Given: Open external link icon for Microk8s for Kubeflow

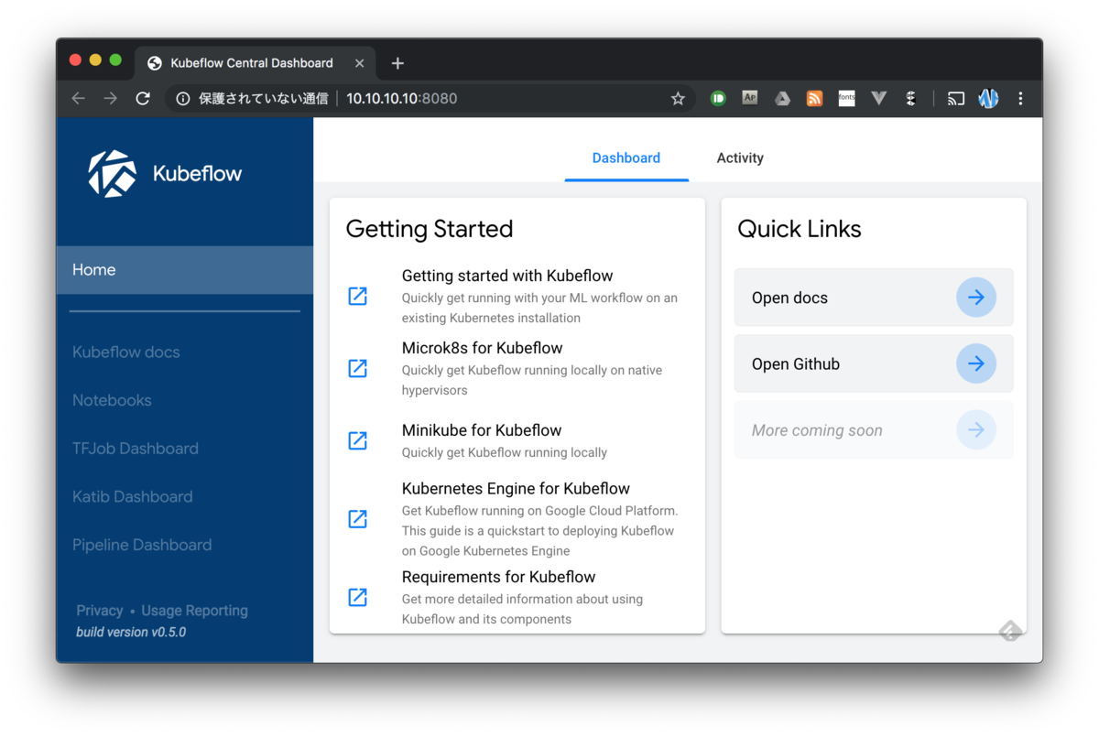Looking at the screenshot, I should tap(358, 368).
